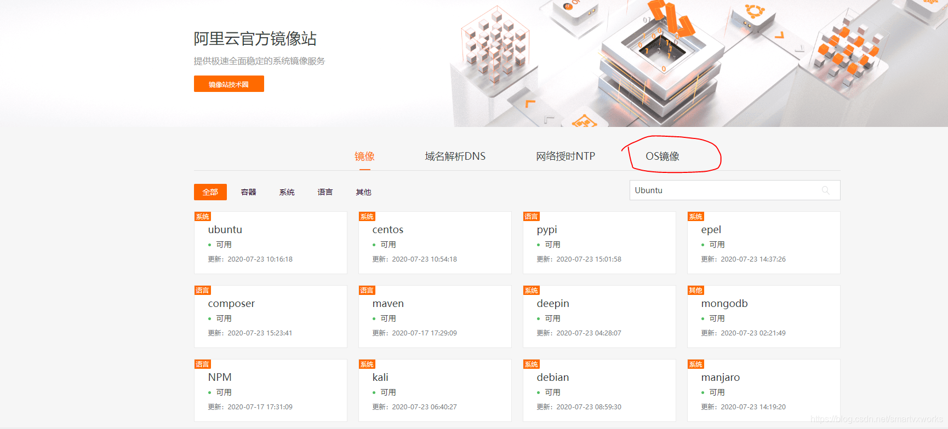
Task: Click the search magnifier icon
Action: pos(825,190)
